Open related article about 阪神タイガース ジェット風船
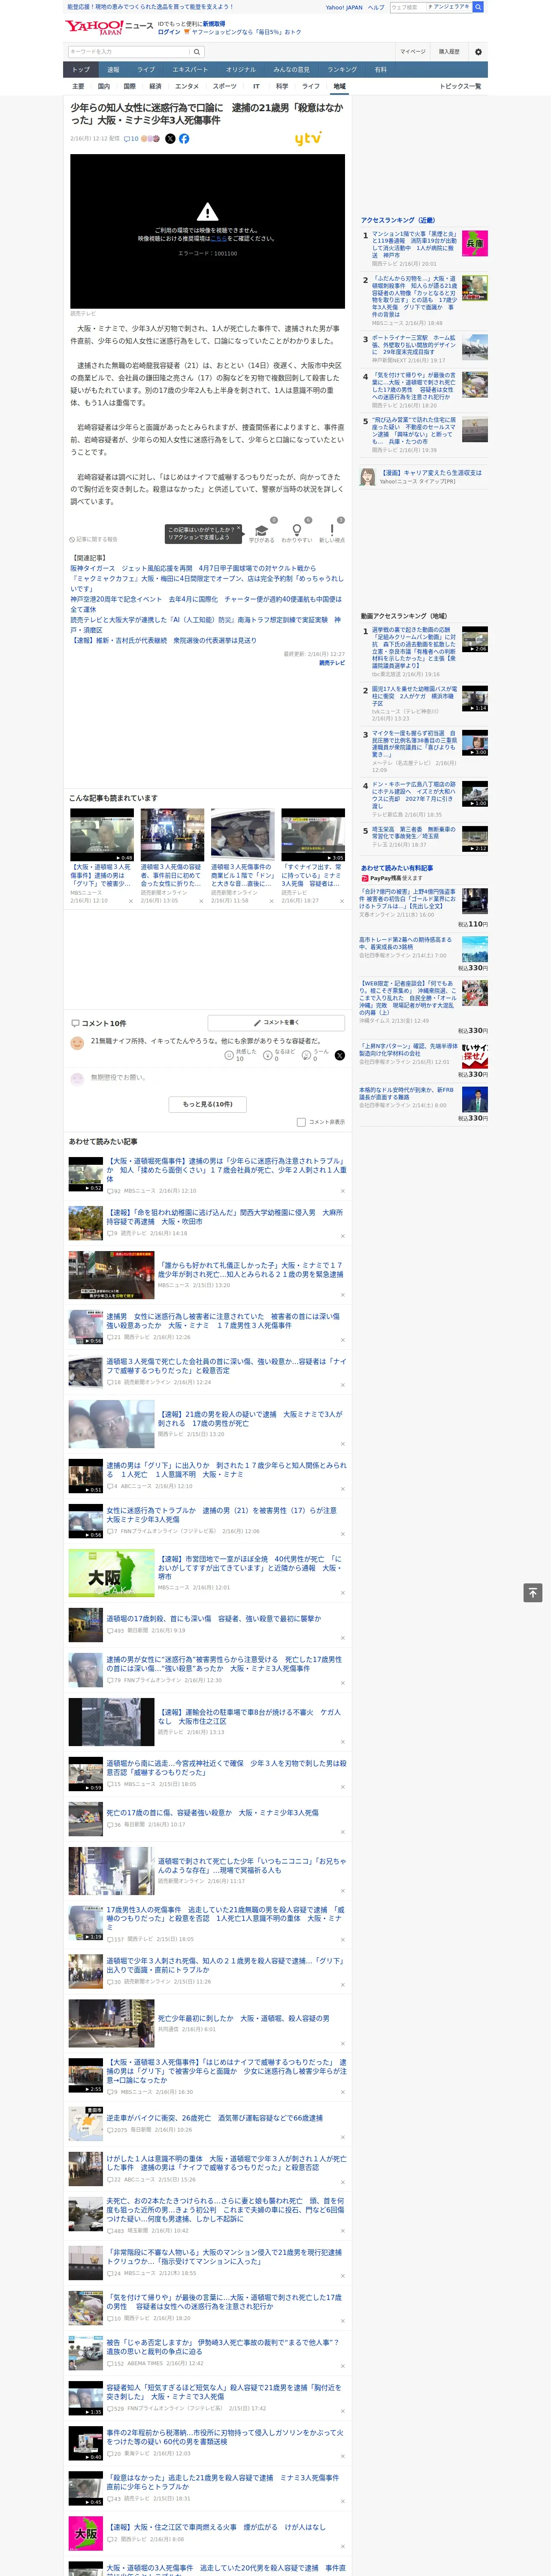The image size is (551, 2576). tap(193, 568)
